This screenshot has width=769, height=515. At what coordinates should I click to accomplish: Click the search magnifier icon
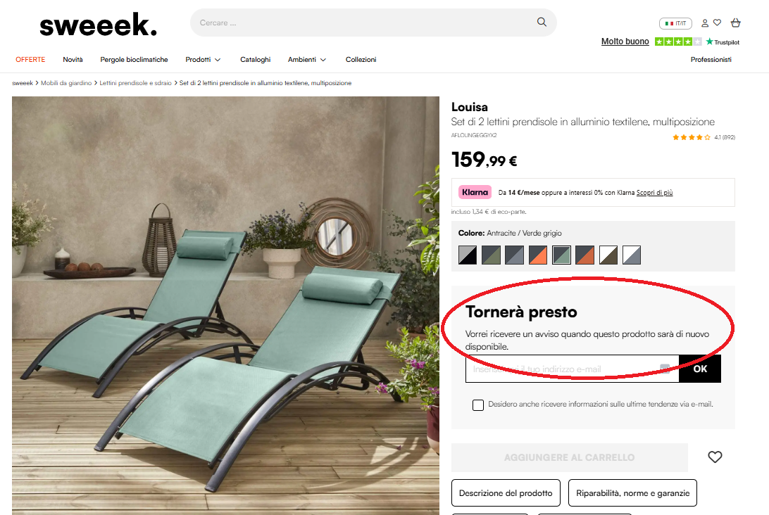(542, 22)
